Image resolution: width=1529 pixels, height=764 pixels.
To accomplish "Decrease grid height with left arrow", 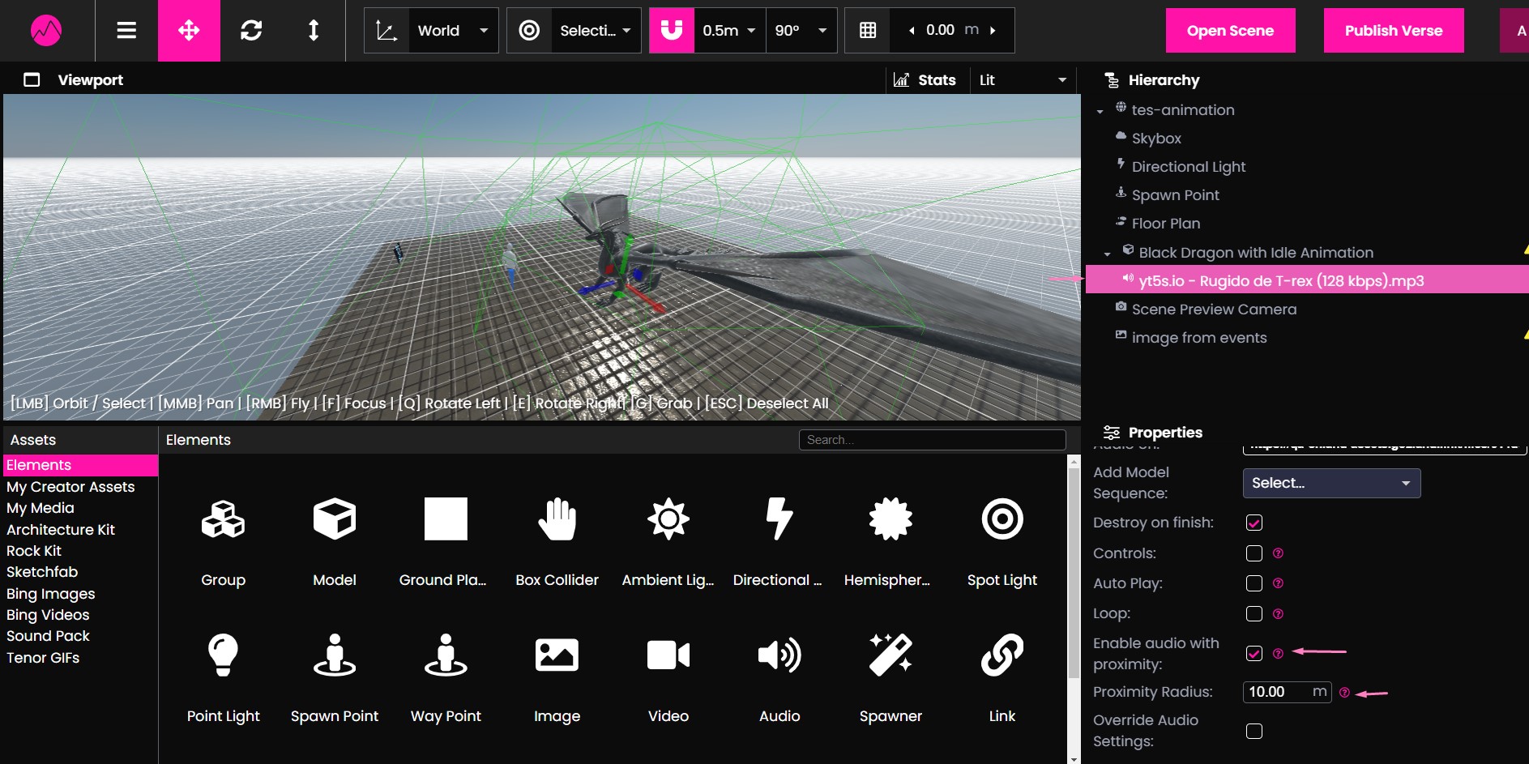I will (x=912, y=31).
